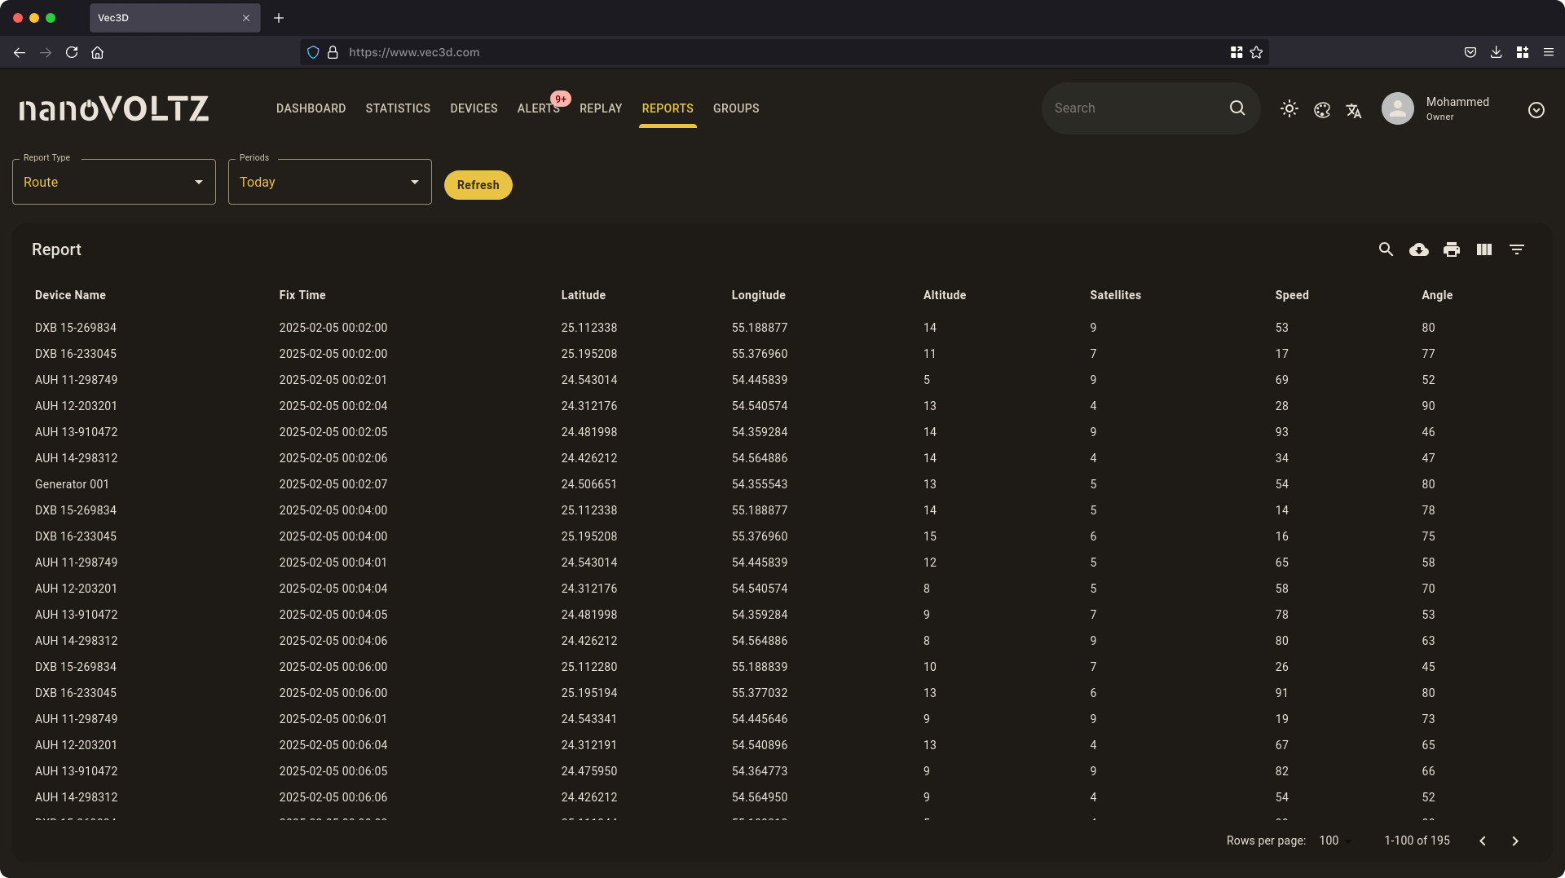Toggle light mode with sun icon

coord(1289,108)
